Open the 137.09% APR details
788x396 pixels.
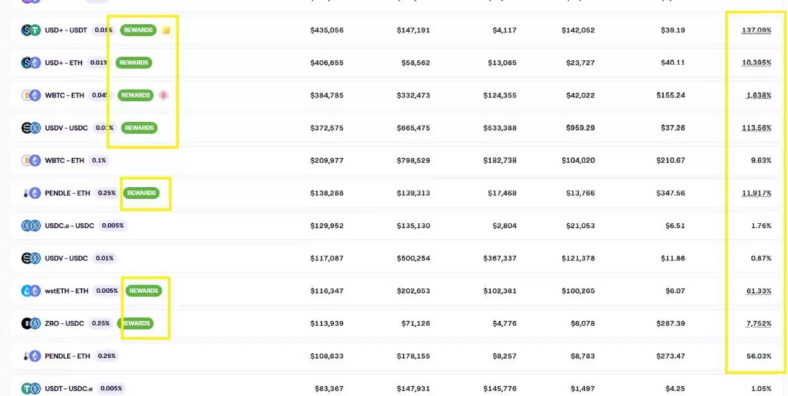tap(756, 30)
